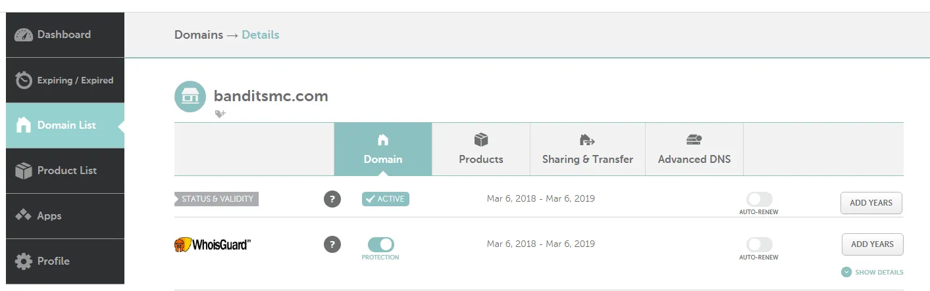The image size is (930, 291).
Task: Click WhoisGuard help question mark icon
Action: [332, 244]
